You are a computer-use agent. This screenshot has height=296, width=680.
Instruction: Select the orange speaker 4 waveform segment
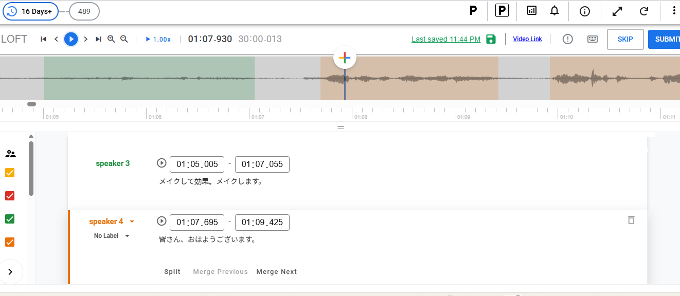coord(409,78)
